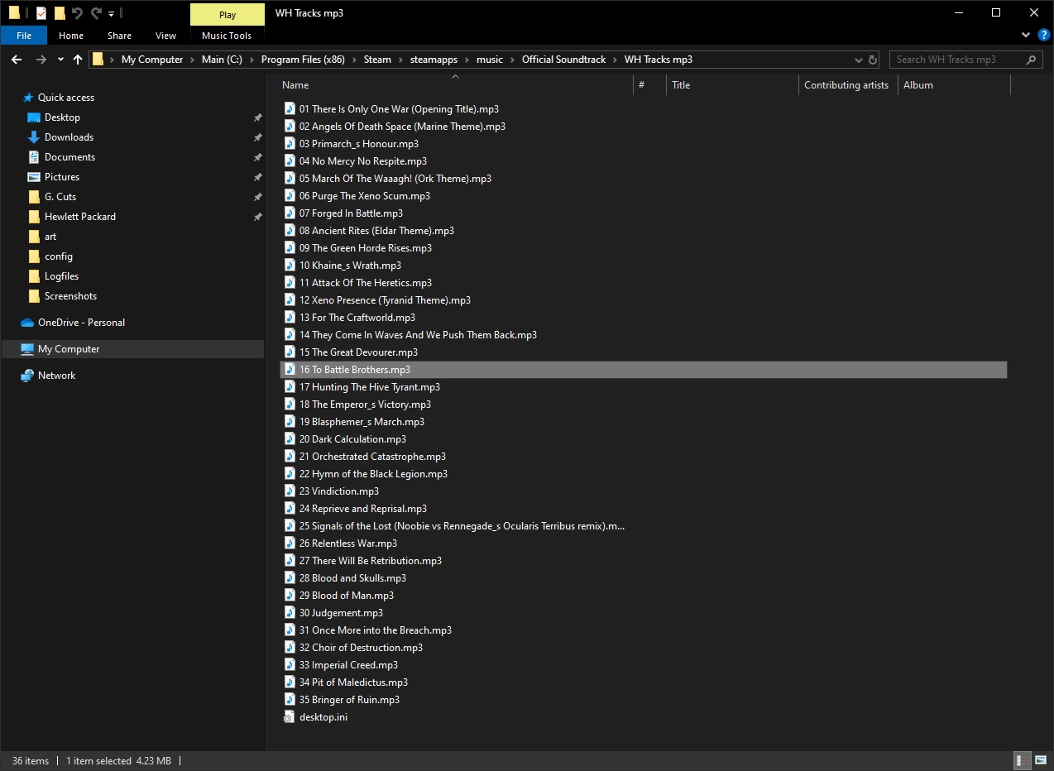Open the G. Cuts folder shortcut
Screen dimensions: 1054x771
coord(60,197)
